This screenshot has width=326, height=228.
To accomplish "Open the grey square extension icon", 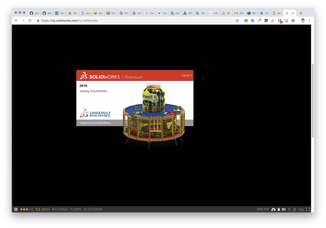I will click(x=286, y=20).
